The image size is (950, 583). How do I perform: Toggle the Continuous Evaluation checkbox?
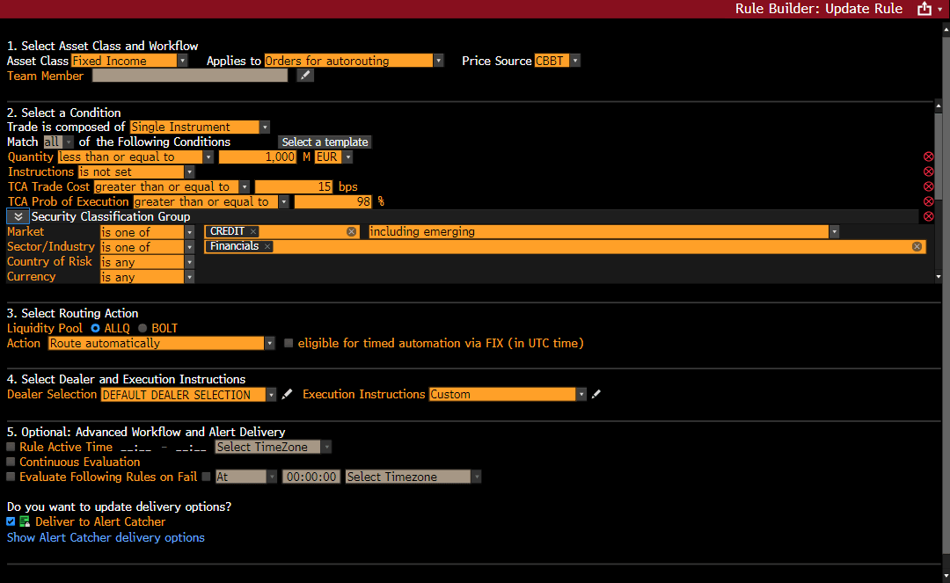point(11,463)
